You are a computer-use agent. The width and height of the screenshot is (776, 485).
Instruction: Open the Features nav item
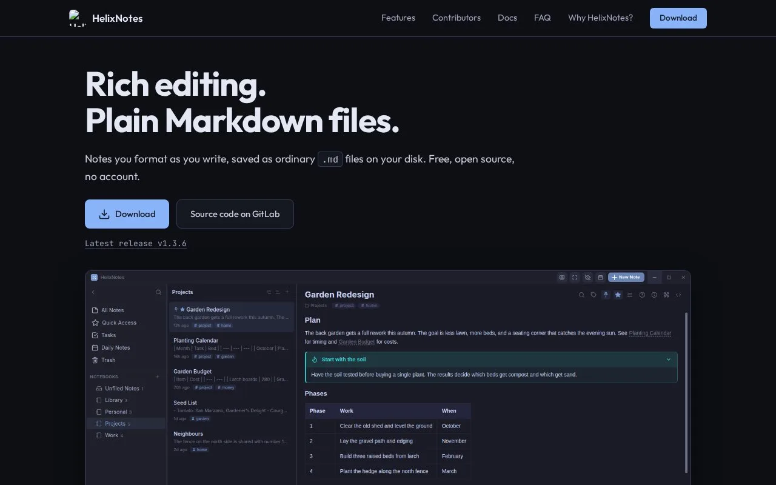coord(398,18)
